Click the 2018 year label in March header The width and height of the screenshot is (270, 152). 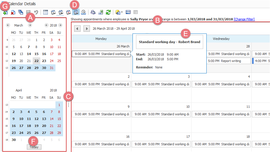[53, 25]
